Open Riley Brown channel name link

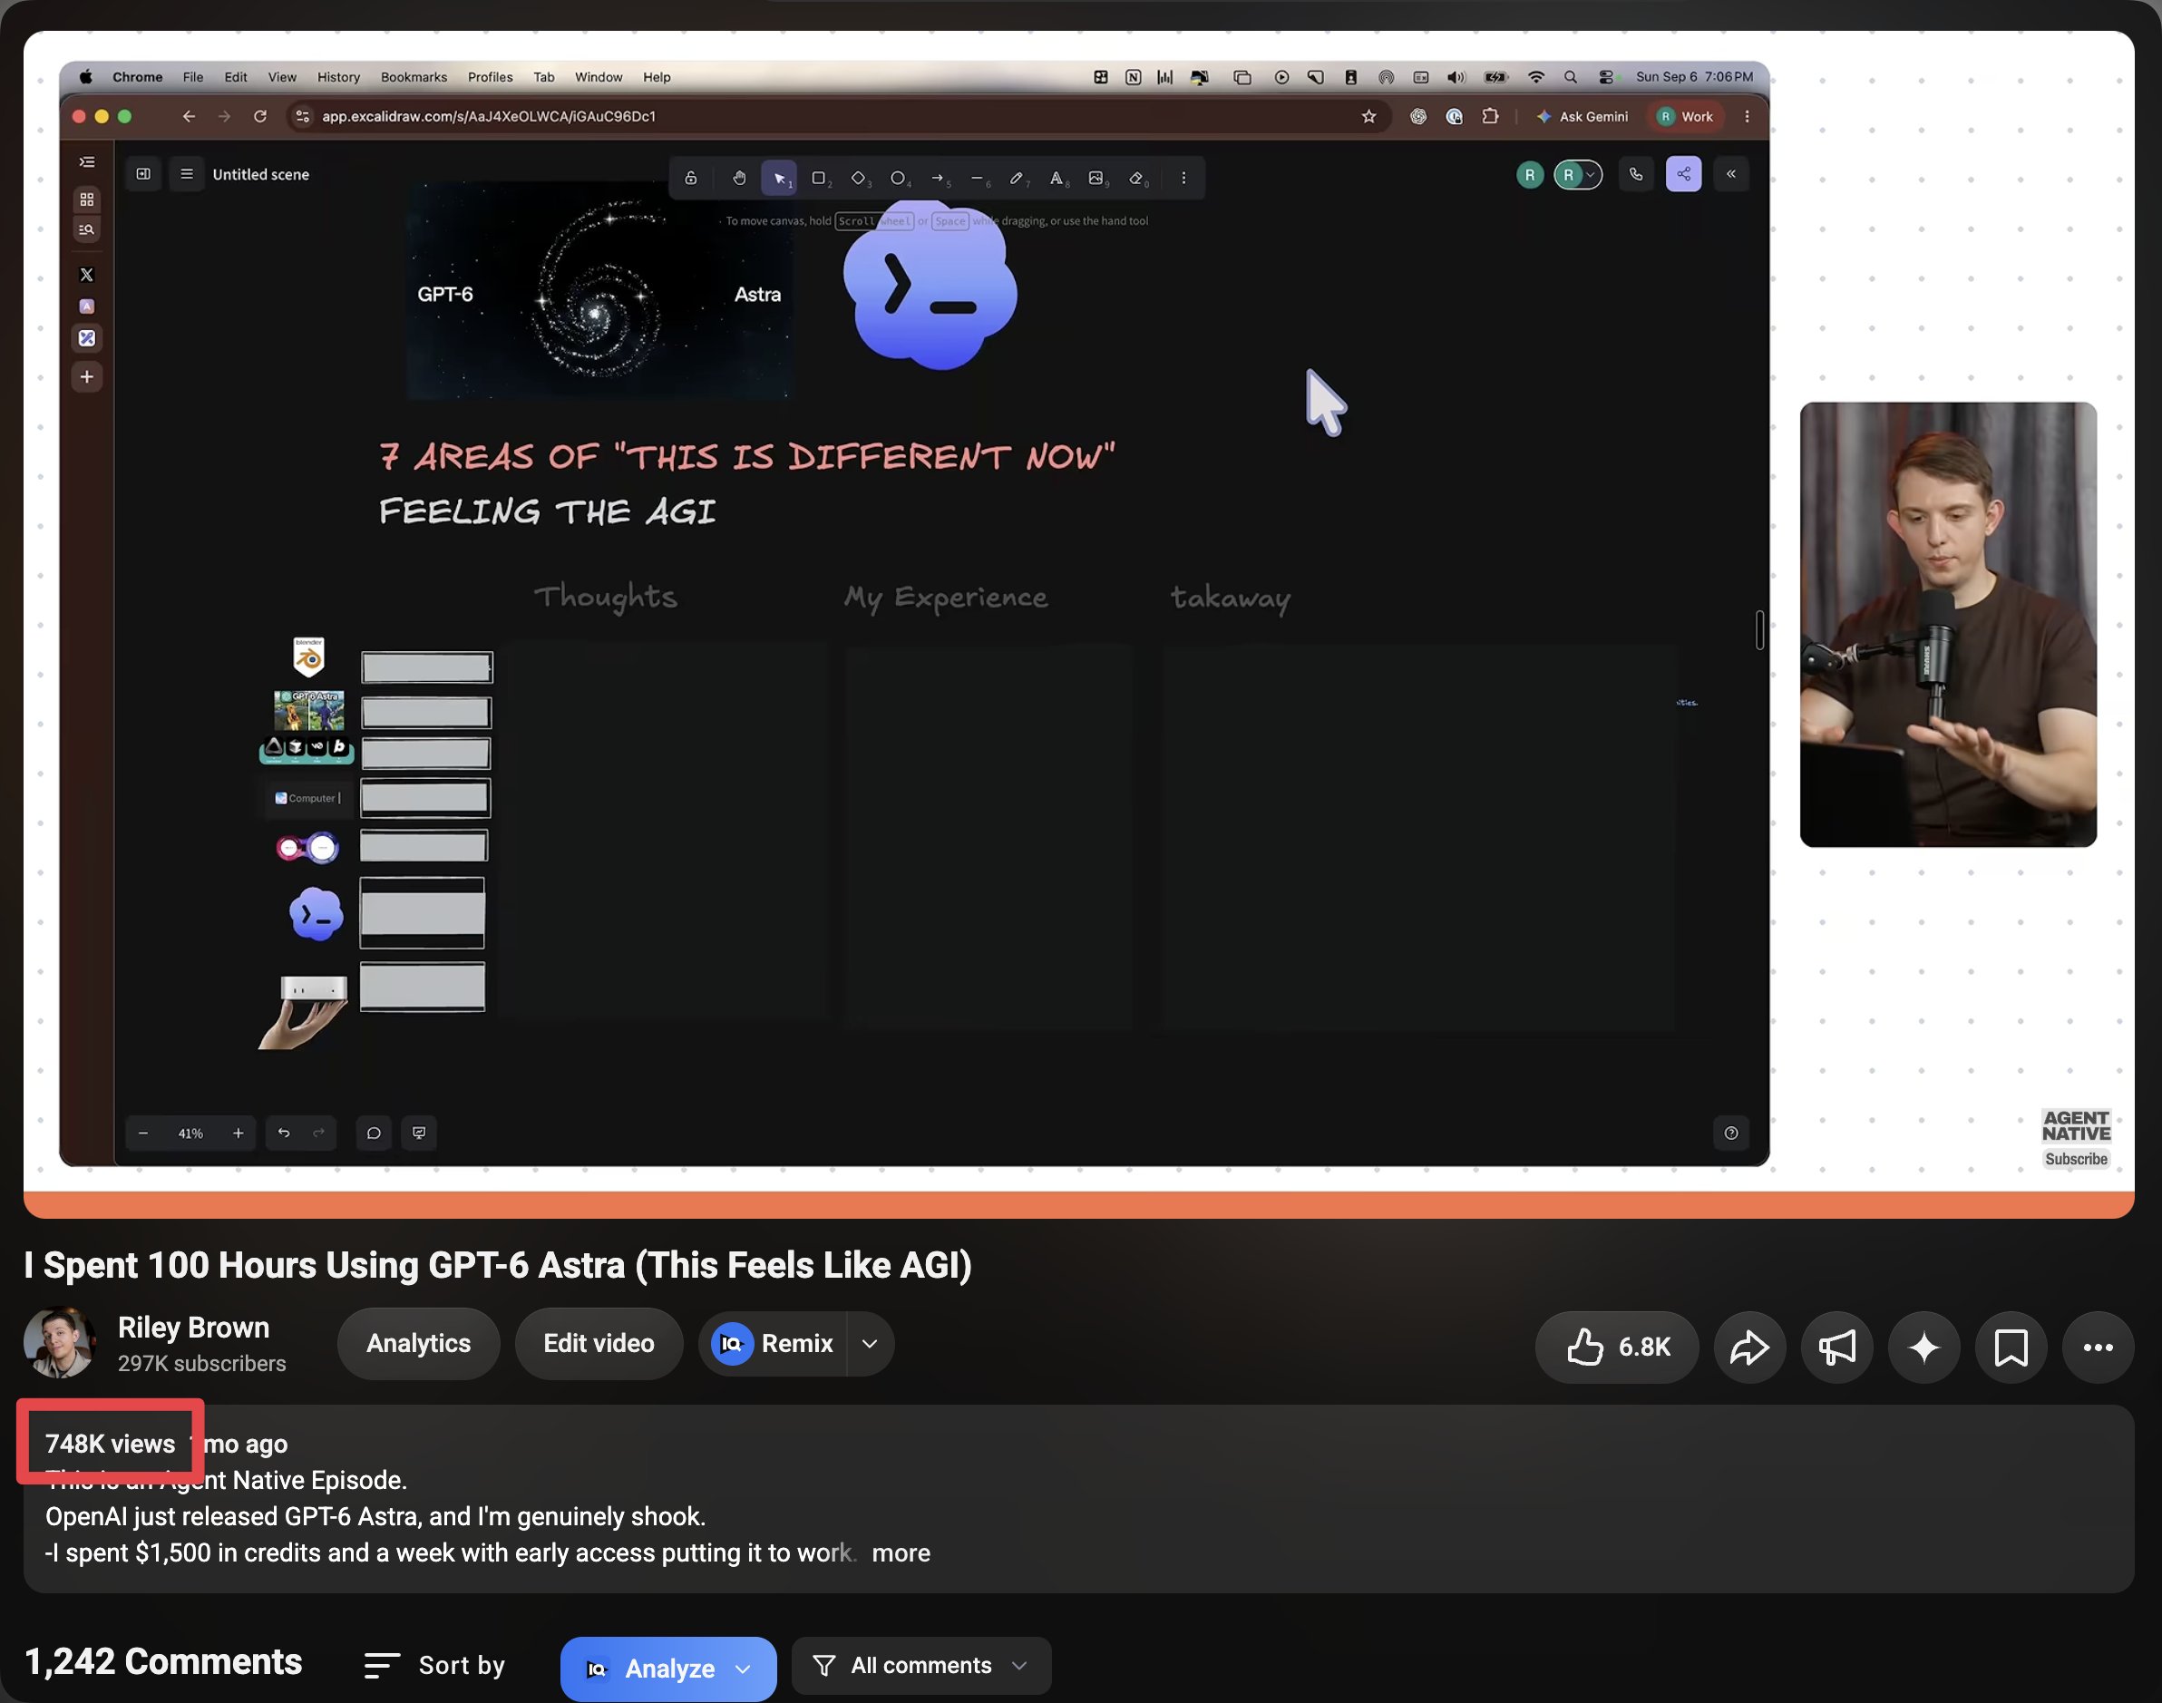pos(193,1327)
